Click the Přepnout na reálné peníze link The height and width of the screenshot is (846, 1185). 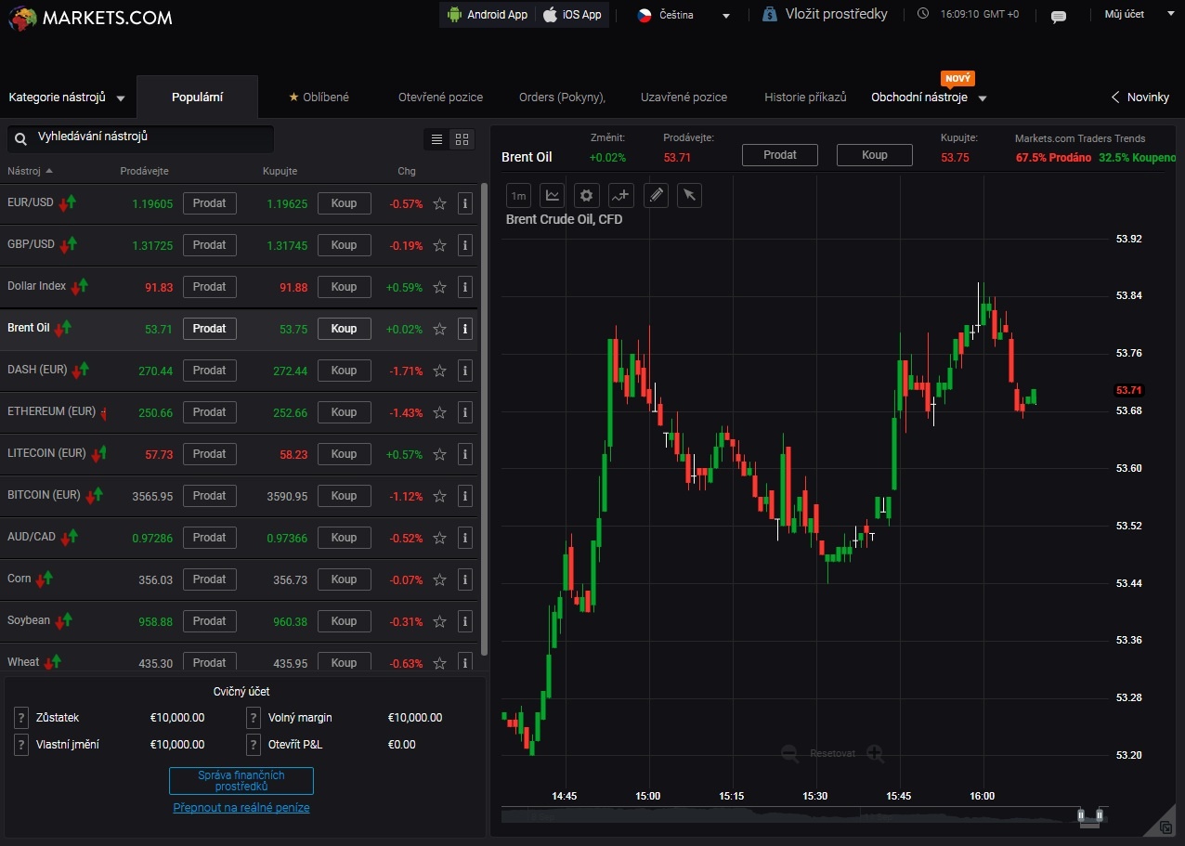point(241,808)
